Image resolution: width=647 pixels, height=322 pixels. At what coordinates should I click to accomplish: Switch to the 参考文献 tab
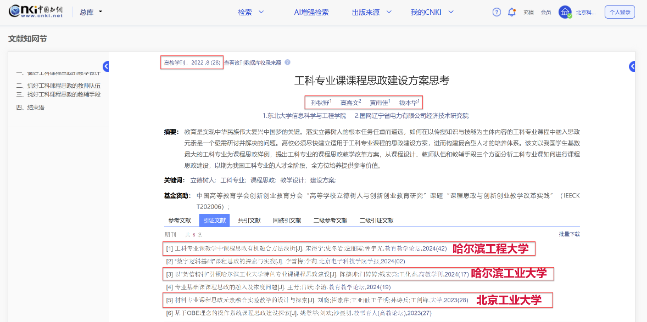(x=180, y=221)
